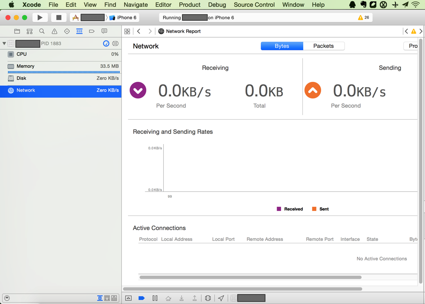Viewport: 425px width, 304px height.
Task: Click the Simulate Location arrow icon
Action: click(x=221, y=298)
